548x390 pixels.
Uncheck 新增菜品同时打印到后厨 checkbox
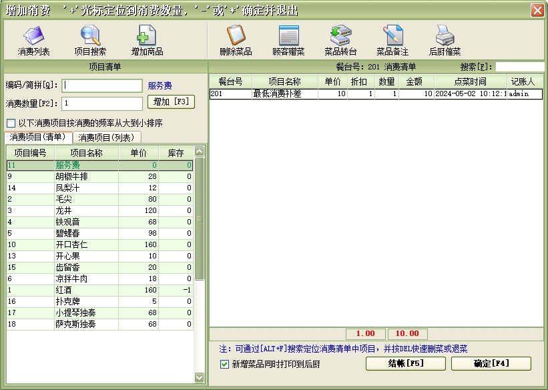[225, 365]
